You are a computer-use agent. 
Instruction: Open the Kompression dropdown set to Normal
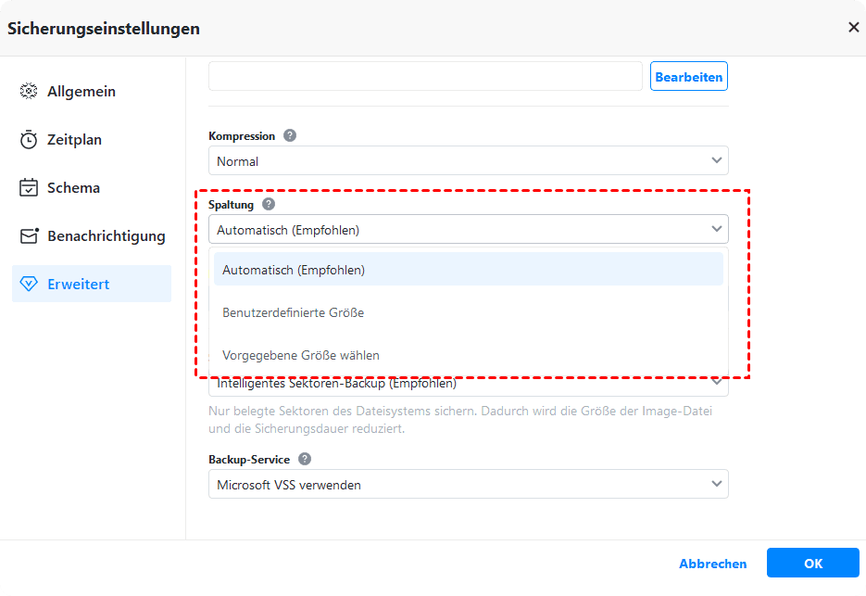coord(468,161)
